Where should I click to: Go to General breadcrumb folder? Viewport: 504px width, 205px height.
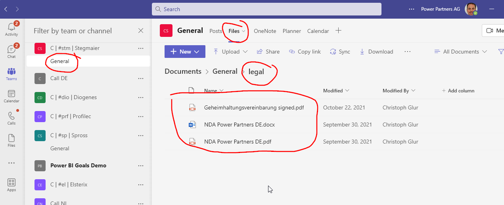(x=225, y=71)
